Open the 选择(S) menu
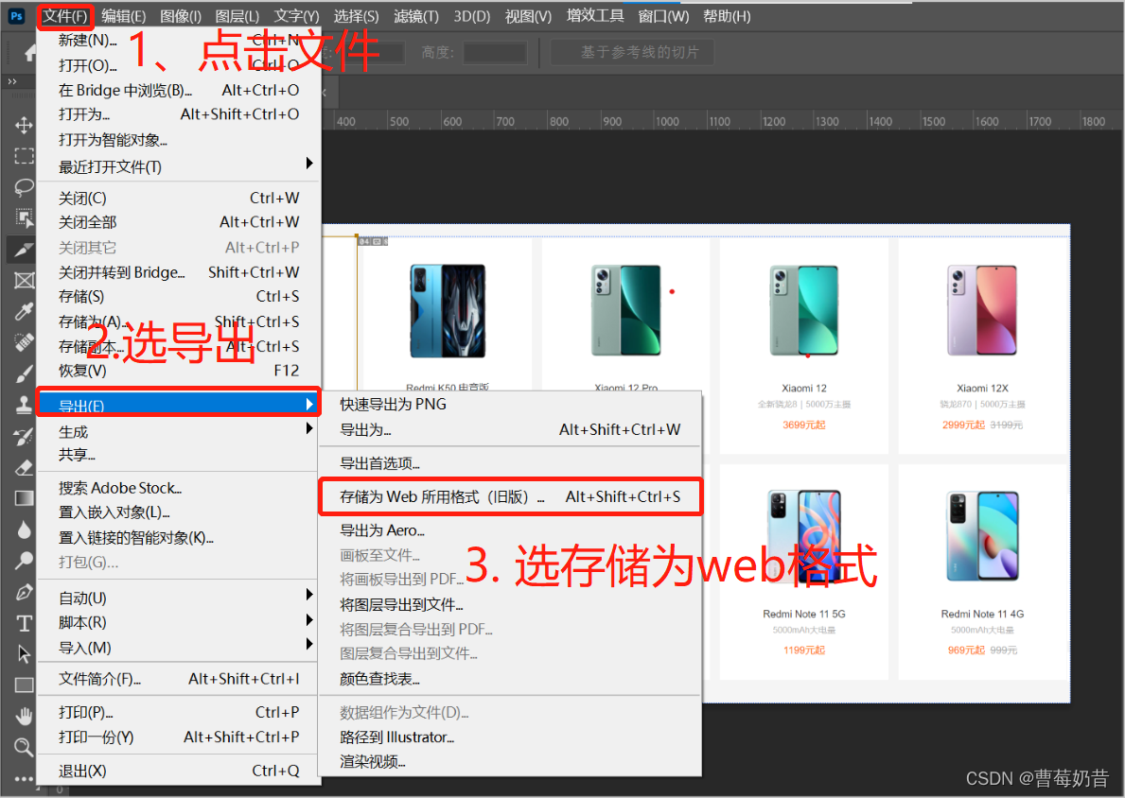This screenshot has width=1125, height=798. tap(356, 16)
